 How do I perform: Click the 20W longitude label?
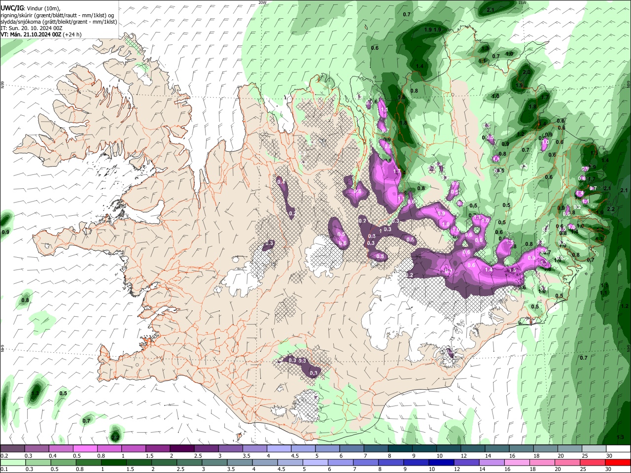(x=262, y=2)
